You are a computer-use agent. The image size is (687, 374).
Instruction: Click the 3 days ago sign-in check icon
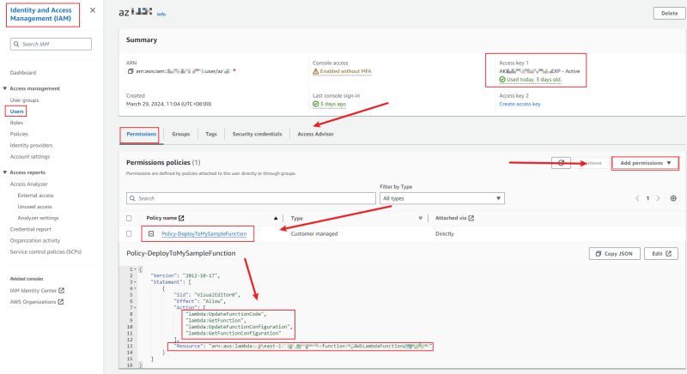tap(315, 104)
